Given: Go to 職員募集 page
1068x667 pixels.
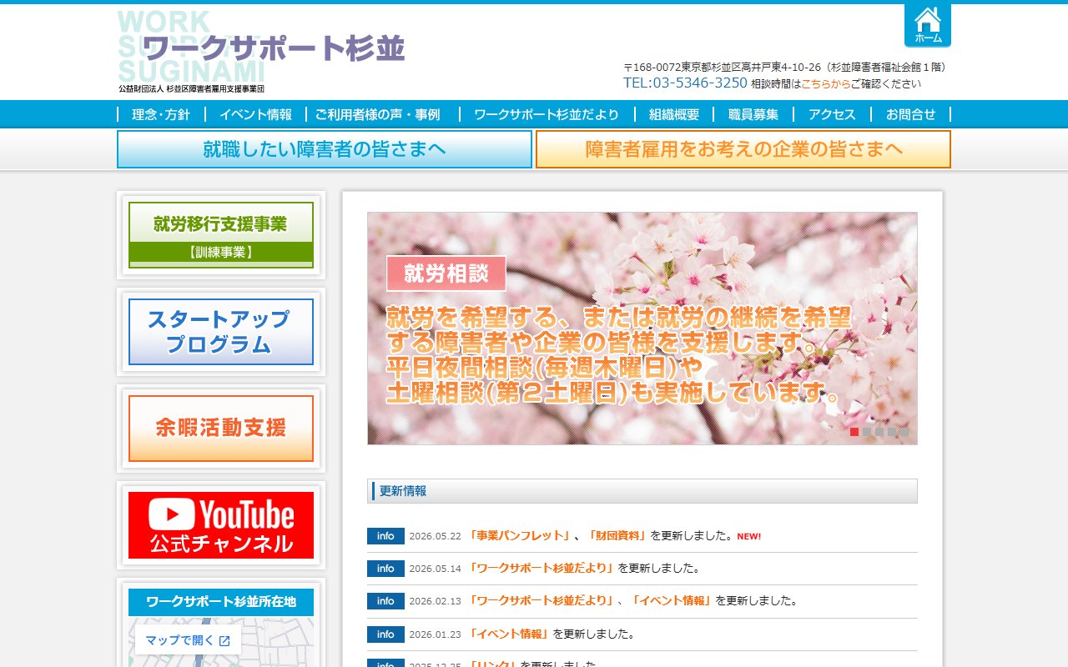Looking at the screenshot, I should coord(753,114).
